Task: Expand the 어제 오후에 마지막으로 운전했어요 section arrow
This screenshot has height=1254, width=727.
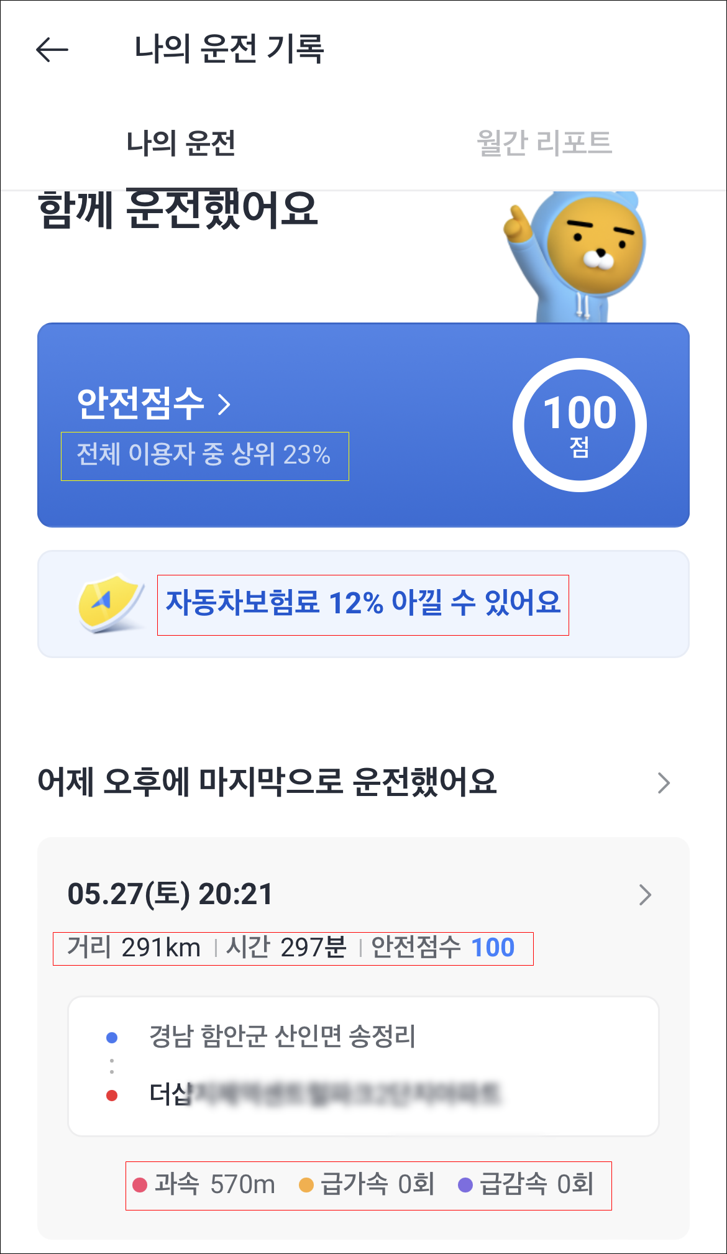Action: click(x=664, y=783)
